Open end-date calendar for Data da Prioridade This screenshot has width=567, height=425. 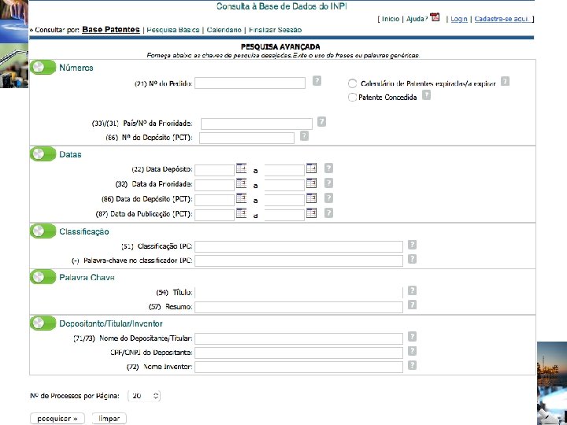pos(311,183)
